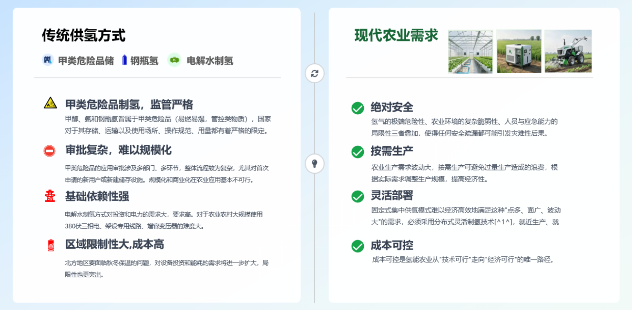Screen dimensions: 632x310
Task: Open the greenhouse interior thumbnail
Action: pyautogui.click(x=470, y=51)
